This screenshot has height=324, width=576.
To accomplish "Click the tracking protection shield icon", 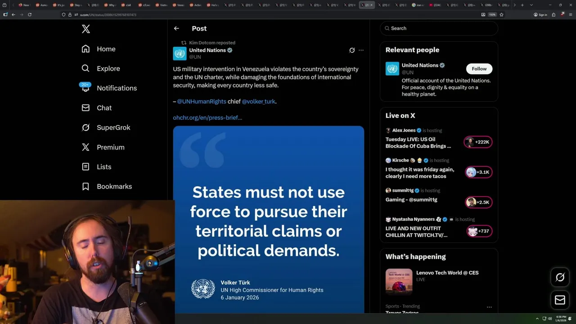I will (63, 14).
